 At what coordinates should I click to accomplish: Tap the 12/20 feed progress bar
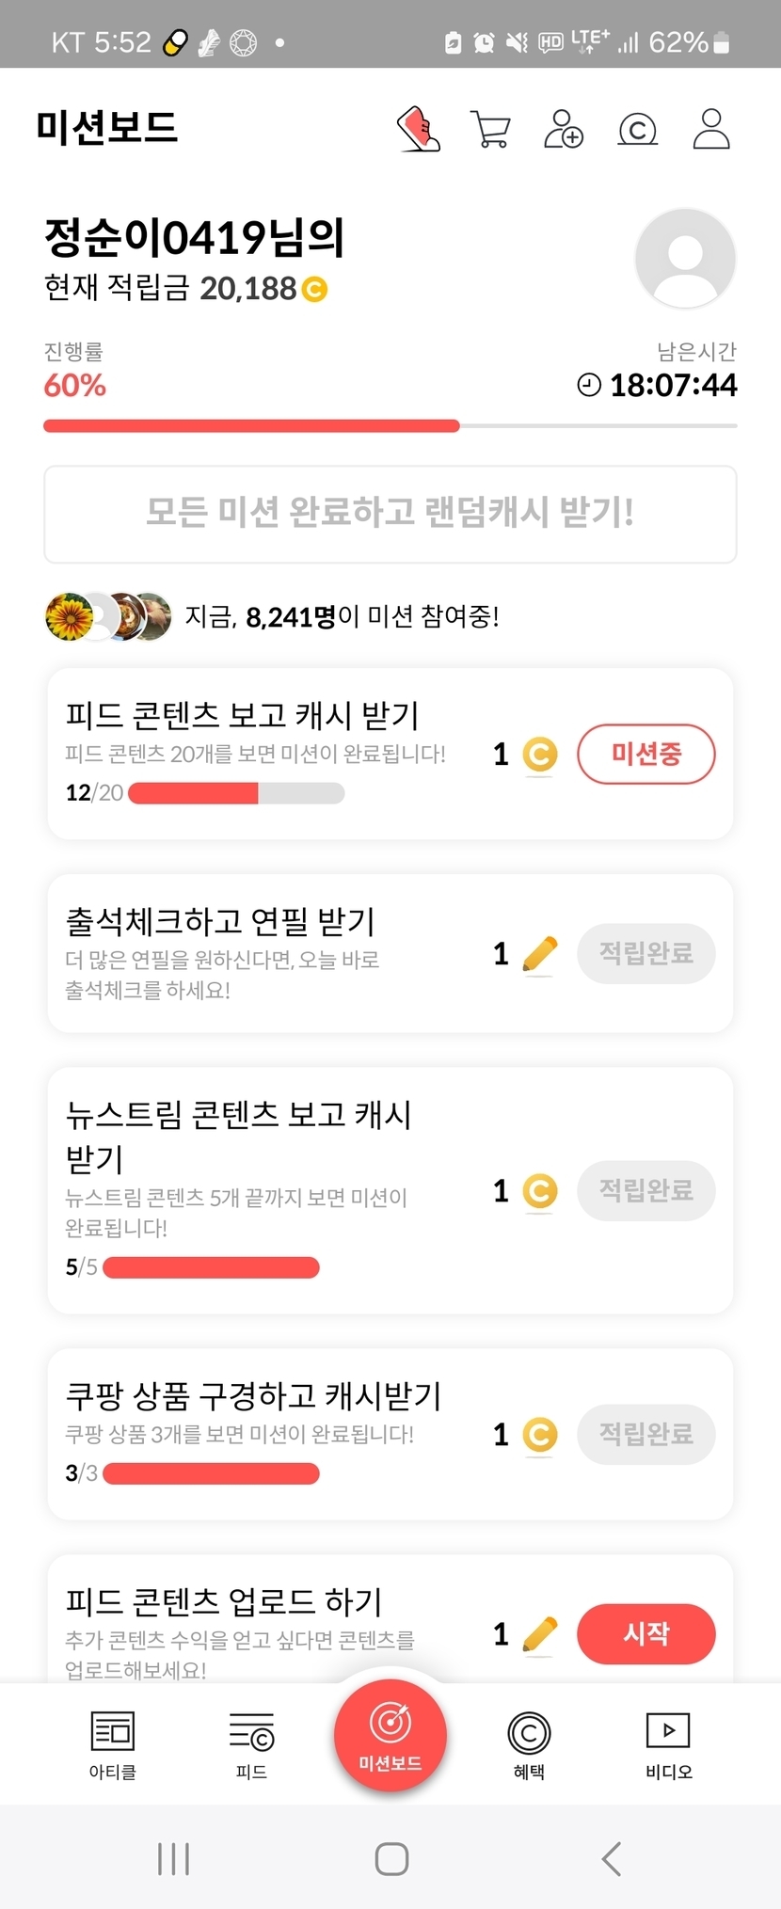click(236, 793)
